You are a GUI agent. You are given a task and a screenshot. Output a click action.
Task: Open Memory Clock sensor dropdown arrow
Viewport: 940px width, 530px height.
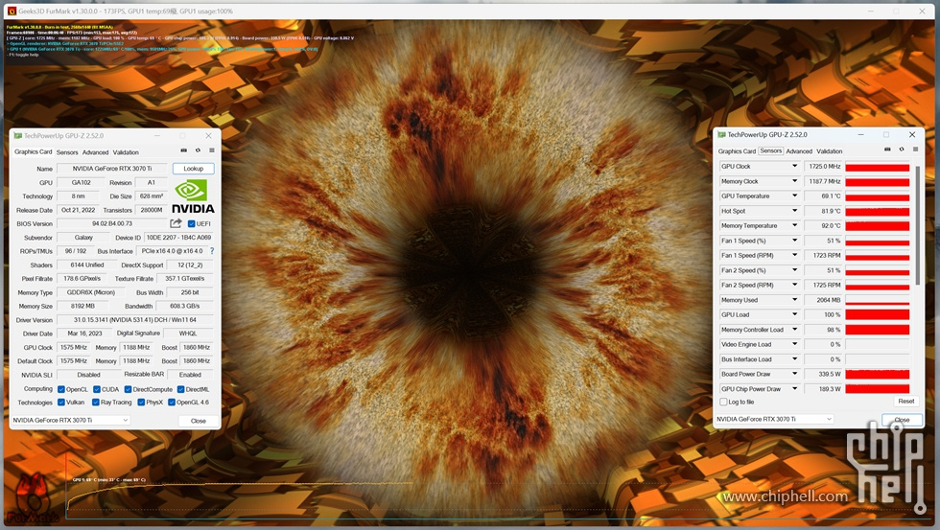pyautogui.click(x=795, y=181)
